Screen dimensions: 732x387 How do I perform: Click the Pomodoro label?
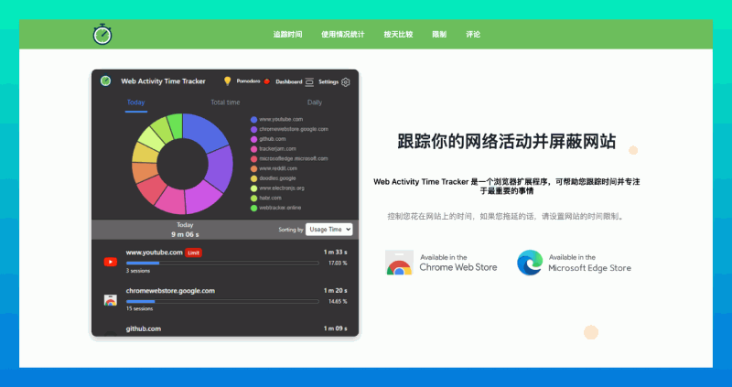248,81
